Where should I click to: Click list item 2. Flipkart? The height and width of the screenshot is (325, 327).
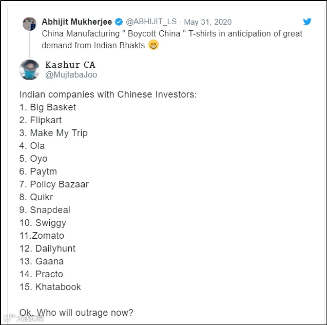pyautogui.click(x=41, y=120)
